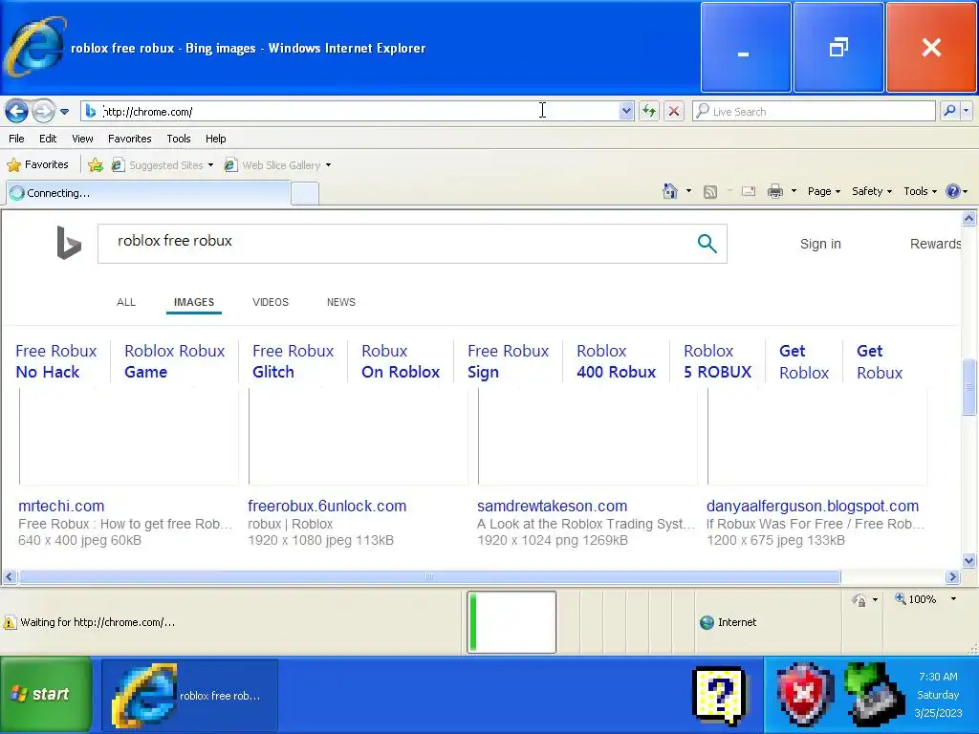Open the Help menu
This screenshot has height=734, width=979.
[x=215, y=139]
